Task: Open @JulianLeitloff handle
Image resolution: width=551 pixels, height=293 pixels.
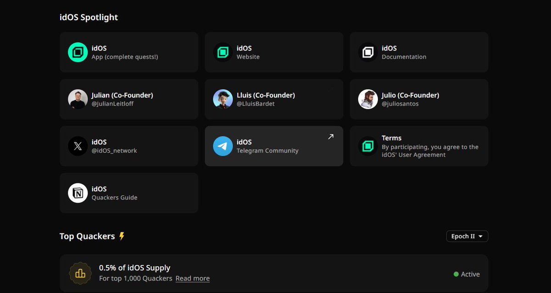Action: click(x=112, y=104)
